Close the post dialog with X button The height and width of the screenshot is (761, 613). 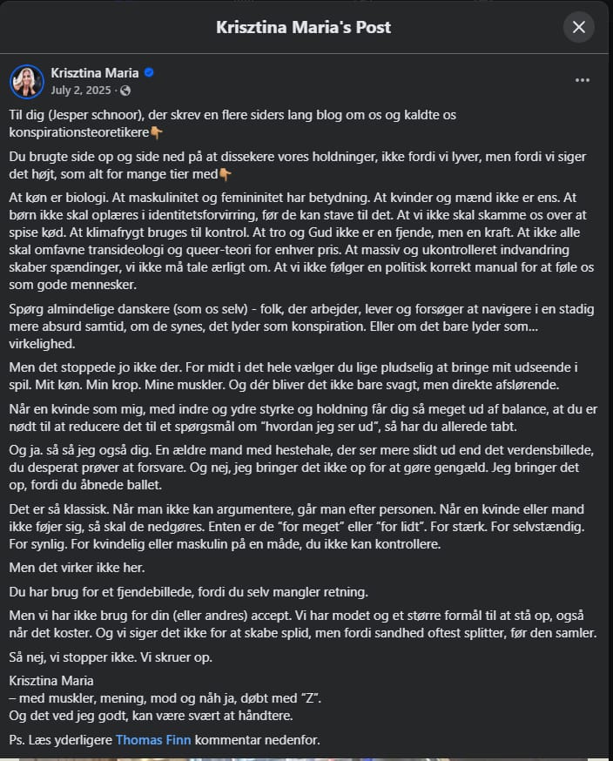pos(578,27)
